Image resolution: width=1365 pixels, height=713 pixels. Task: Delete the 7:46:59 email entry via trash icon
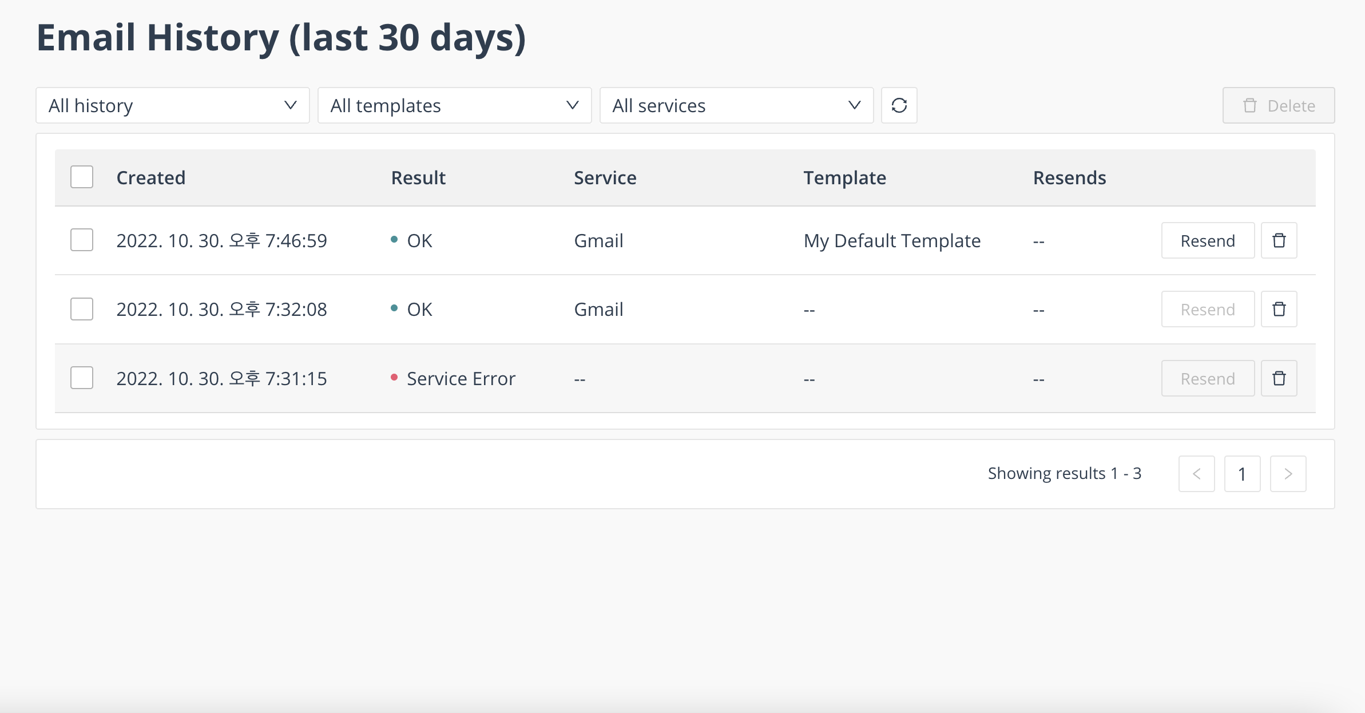[1279, 240]
